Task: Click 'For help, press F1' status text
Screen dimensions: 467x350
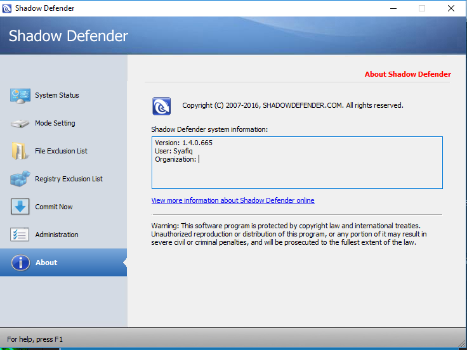Action: coord(35,339)
